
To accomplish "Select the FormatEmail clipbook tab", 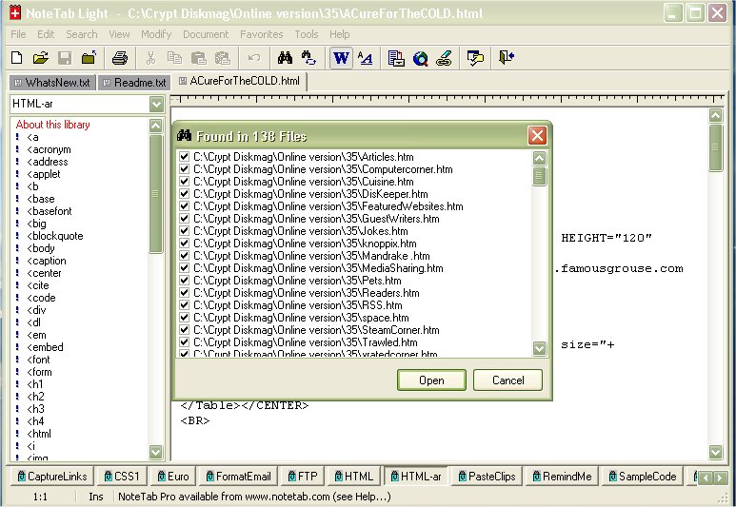I will [x=238, y=477].
